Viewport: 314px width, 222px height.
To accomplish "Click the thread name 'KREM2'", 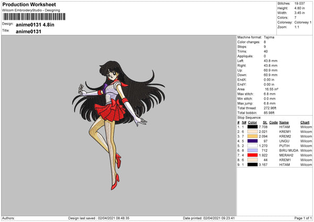I will [285, 136].
